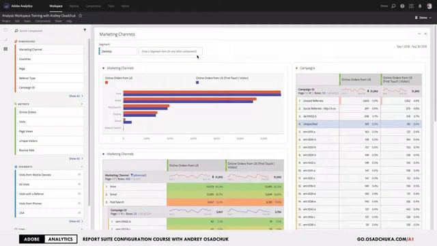Collapse the Marketing Channels table visualization
The image size is (437, 246).
point(103,154)
